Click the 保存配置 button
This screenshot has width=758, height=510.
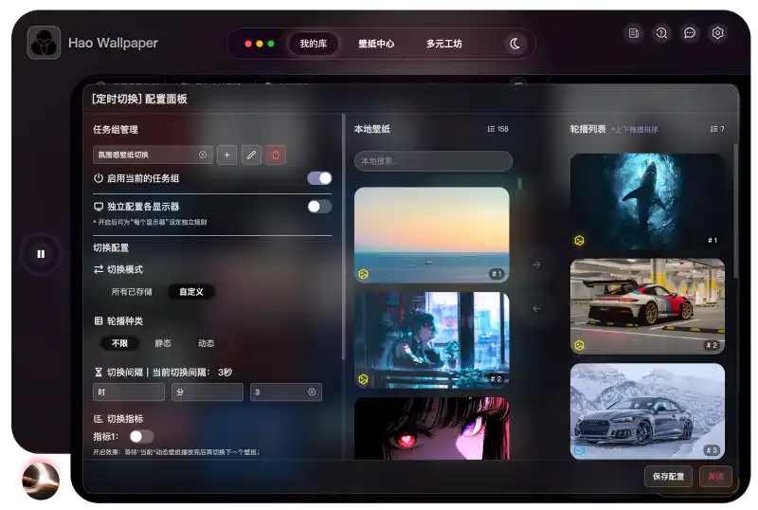668,477
